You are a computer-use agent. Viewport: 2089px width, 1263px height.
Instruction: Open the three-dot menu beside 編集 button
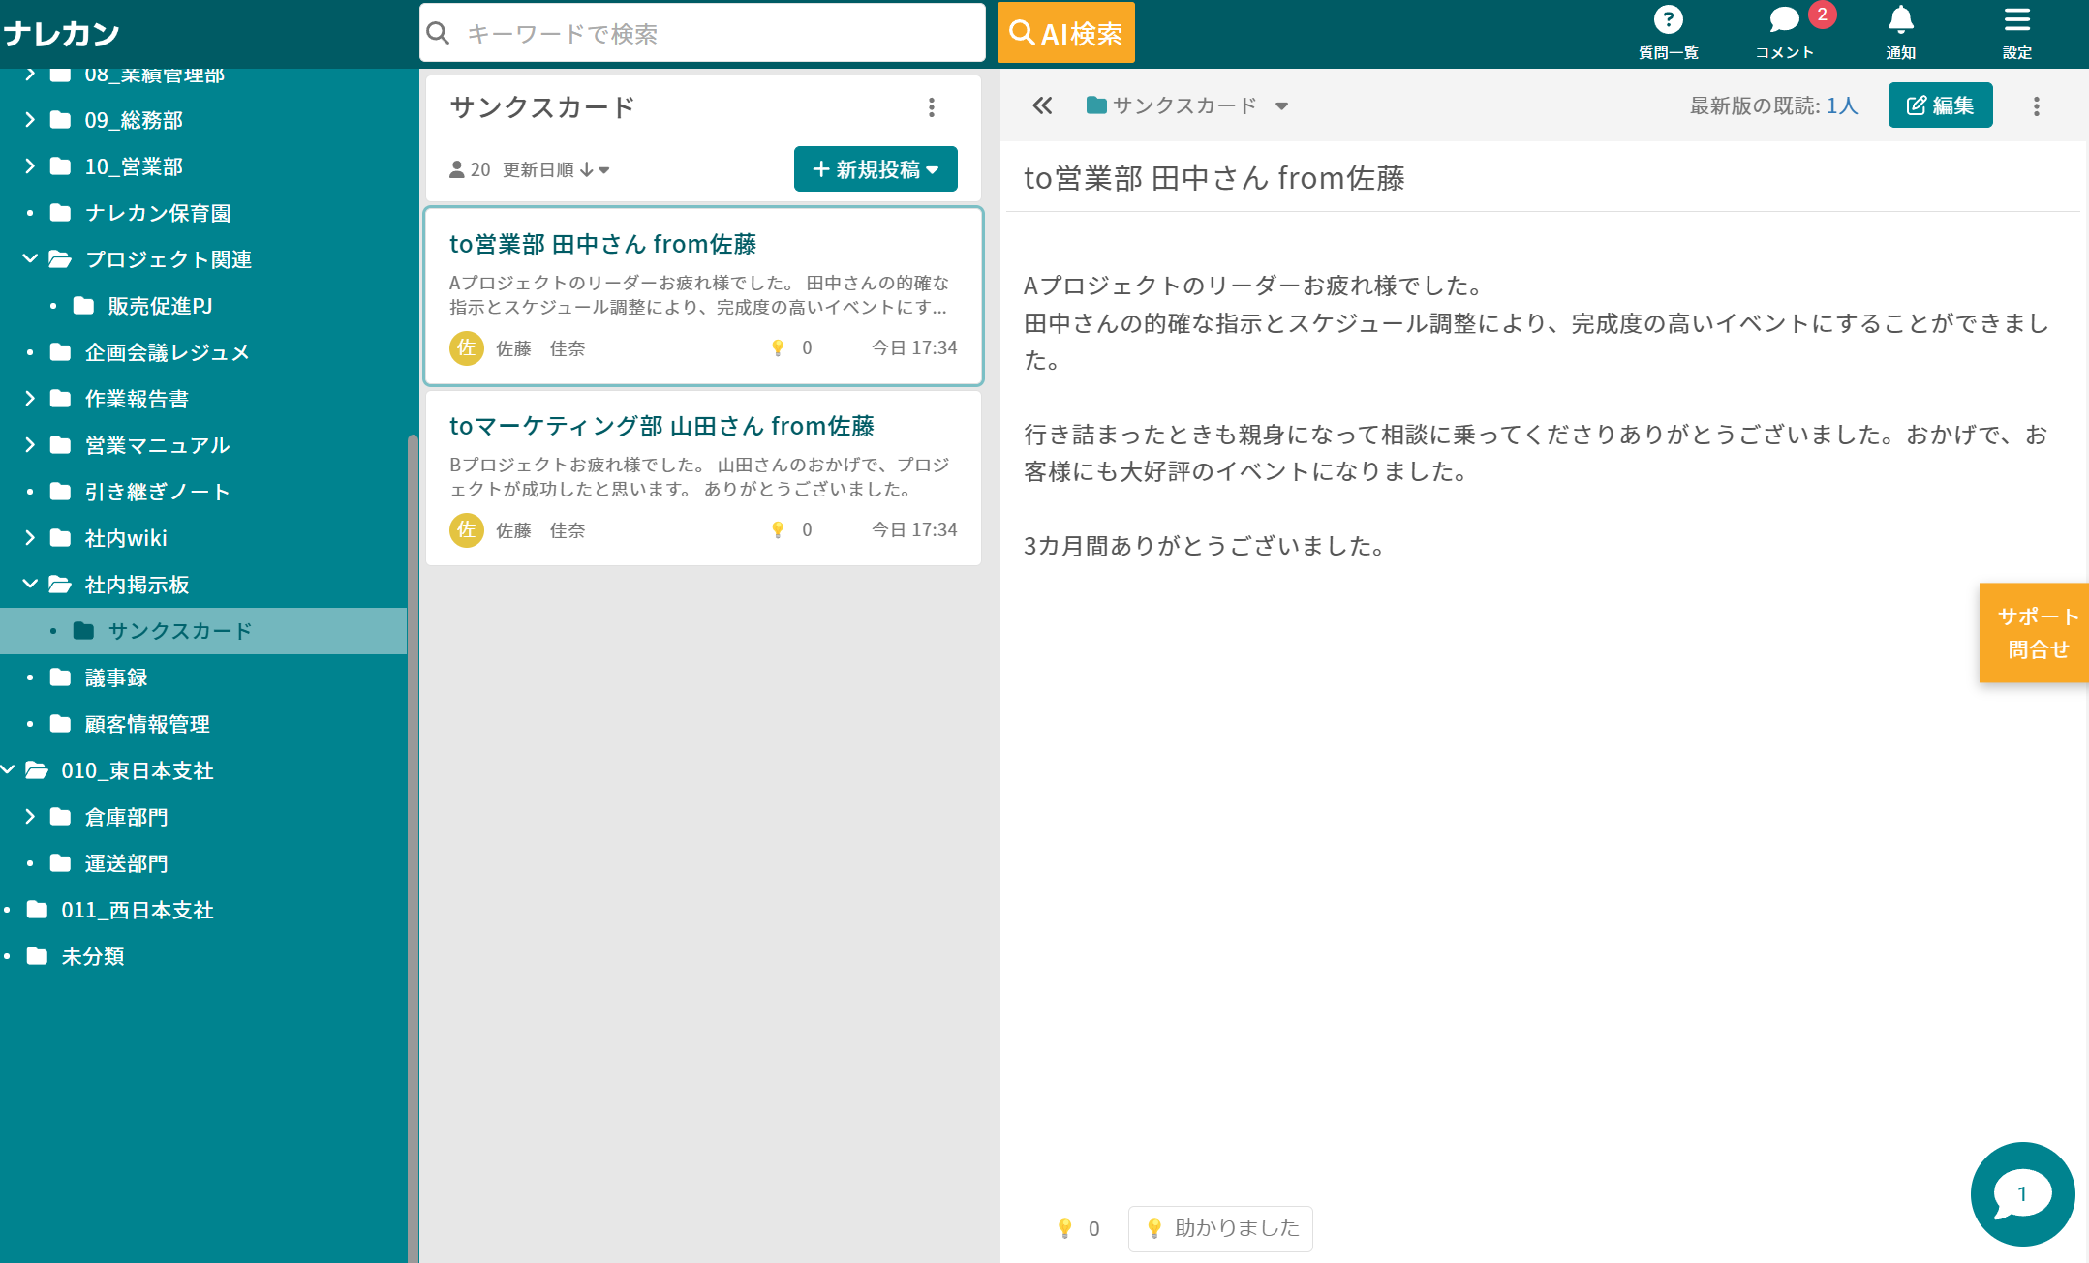pos(2036,106)
